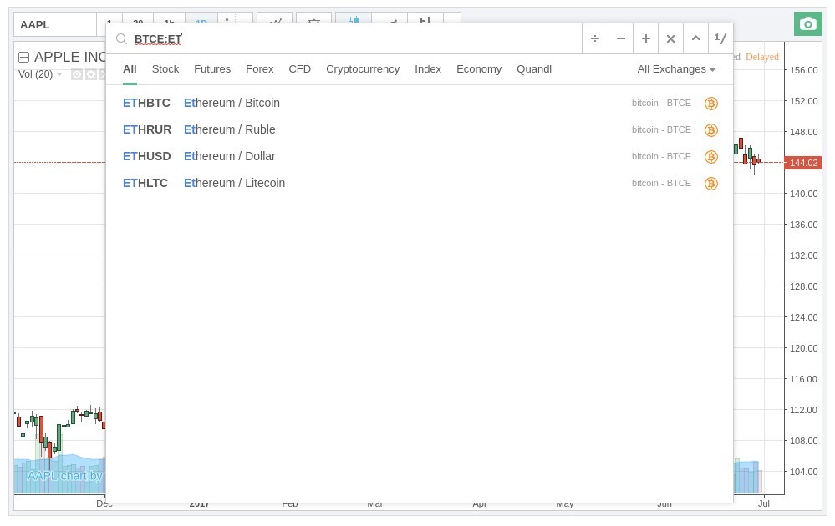
Task: Click 104.00 on the price axis
Action: 803,471
